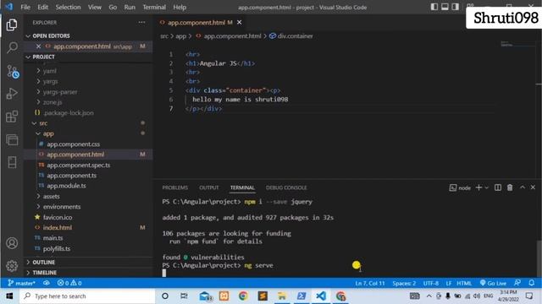This screenshot has height=304, width=542.
Task: Expand the zone.js folder
Action: pyautogui.click(x=53, y=102)
